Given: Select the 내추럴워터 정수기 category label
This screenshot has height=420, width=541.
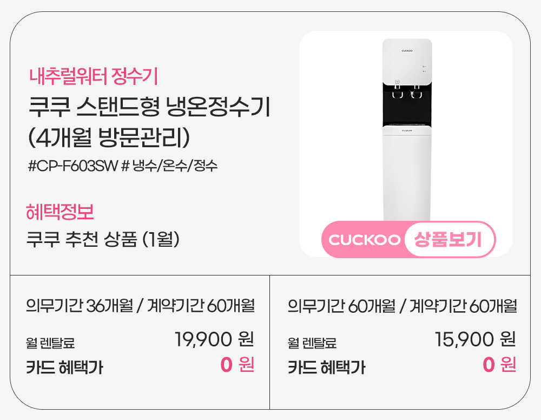Looking at the screenshot, I should coord(93,77).
